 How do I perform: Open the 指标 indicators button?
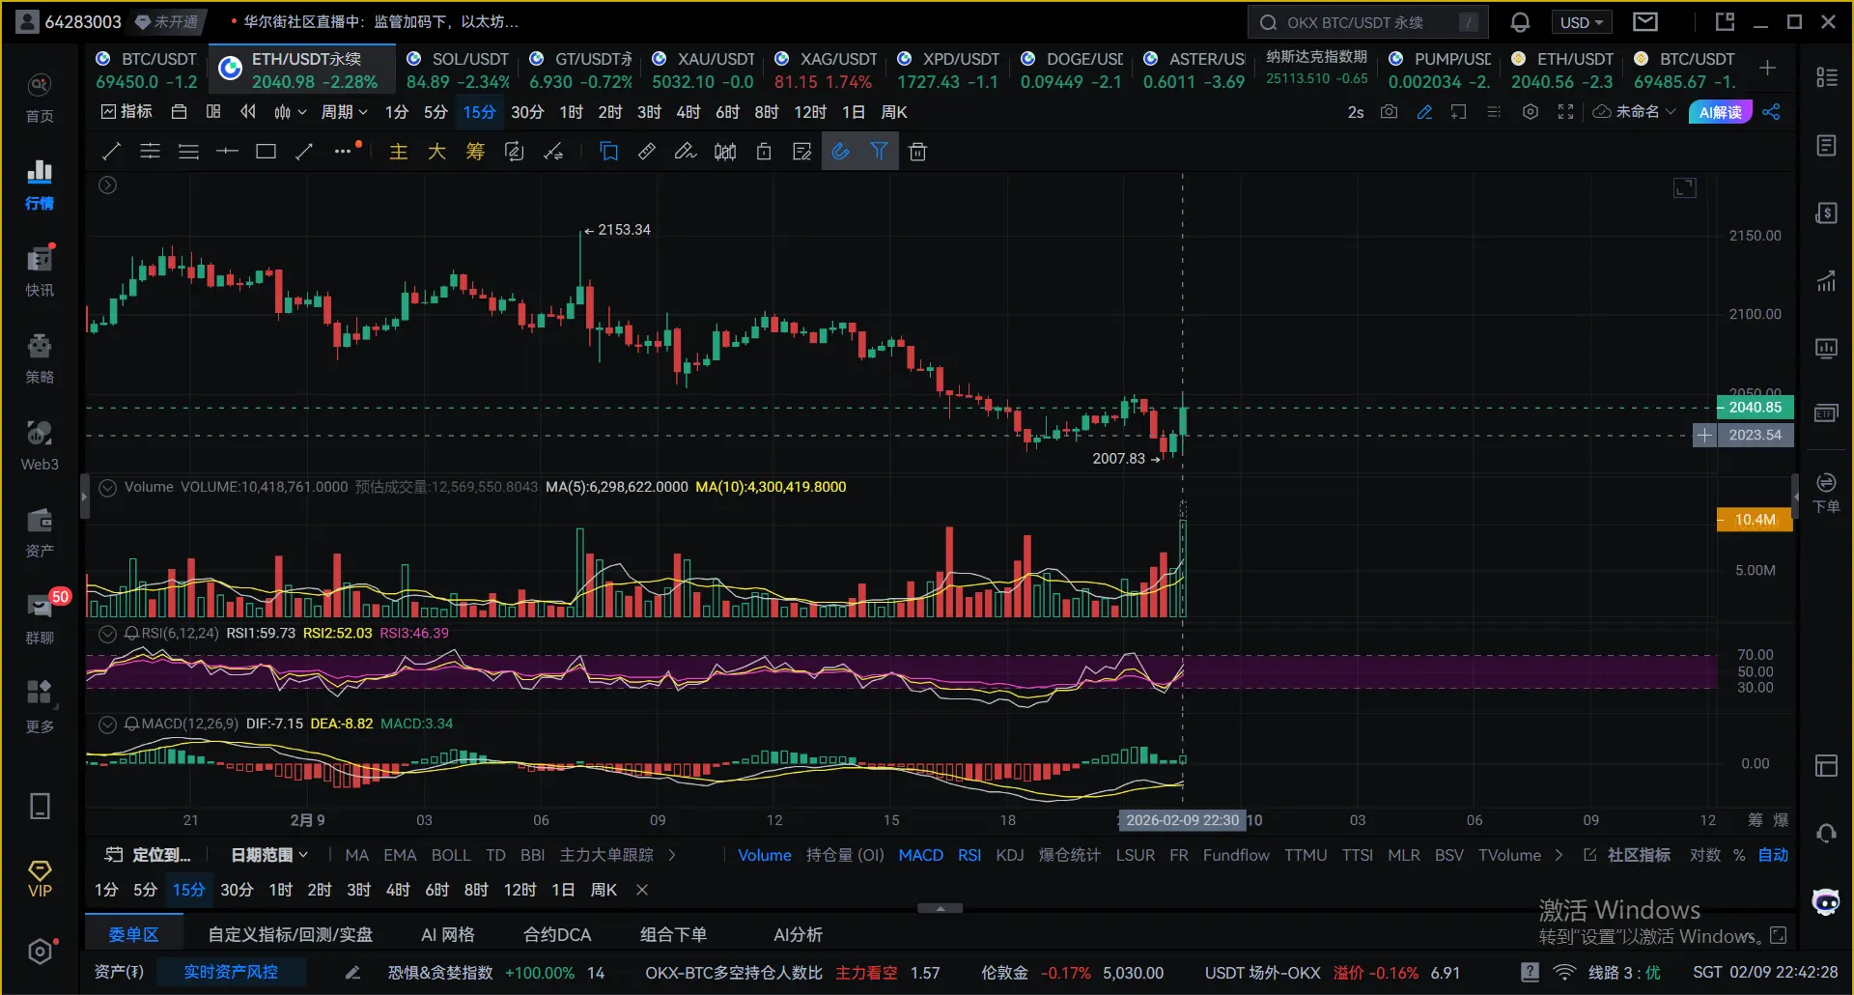tap(126, 112)
